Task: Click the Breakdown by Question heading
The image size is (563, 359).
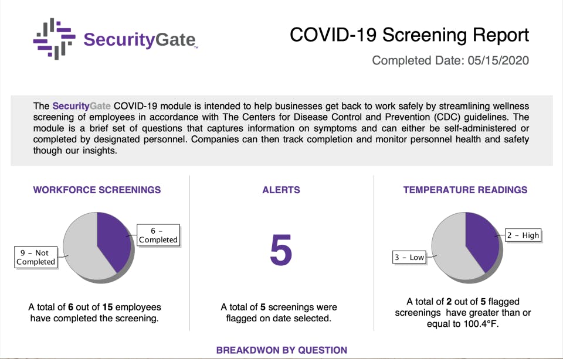Action: pos(281,350)
